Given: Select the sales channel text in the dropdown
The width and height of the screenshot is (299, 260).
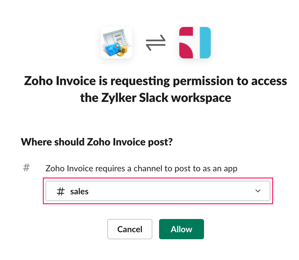Looking at the screenshot, I should tap(80, 191).
